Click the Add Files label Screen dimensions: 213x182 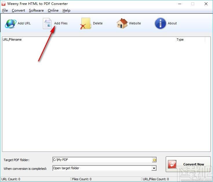(x=61, y=23)
